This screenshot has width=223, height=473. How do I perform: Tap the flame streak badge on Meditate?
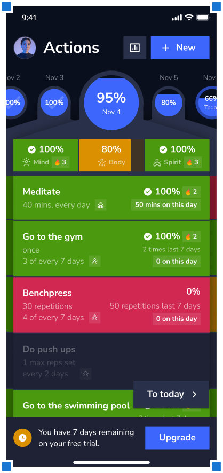[192, 192]
